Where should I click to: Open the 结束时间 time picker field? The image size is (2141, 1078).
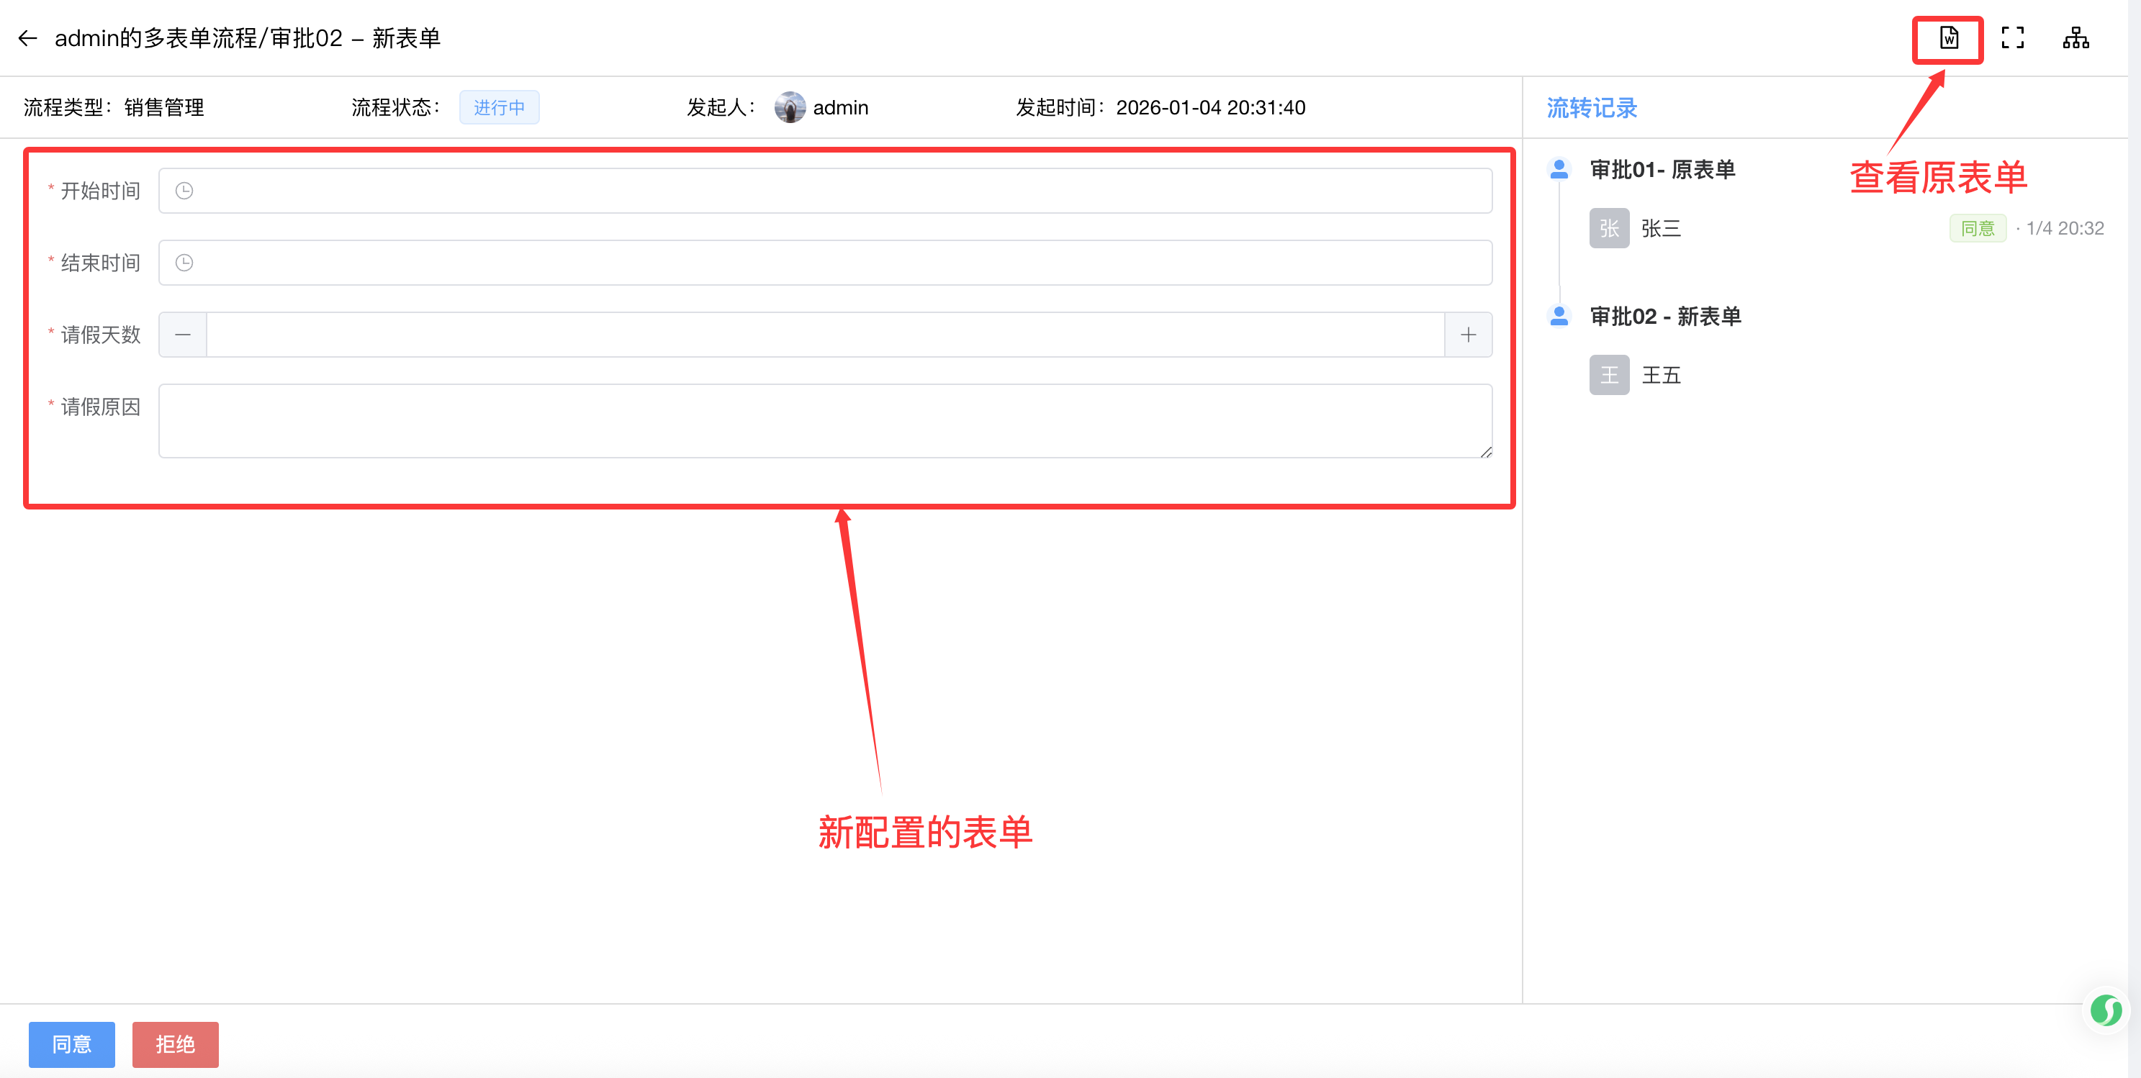coord(824,263)
